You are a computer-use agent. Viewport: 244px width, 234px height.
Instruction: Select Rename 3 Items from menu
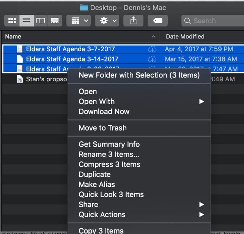pyautogui.click(x=109, y=155)
